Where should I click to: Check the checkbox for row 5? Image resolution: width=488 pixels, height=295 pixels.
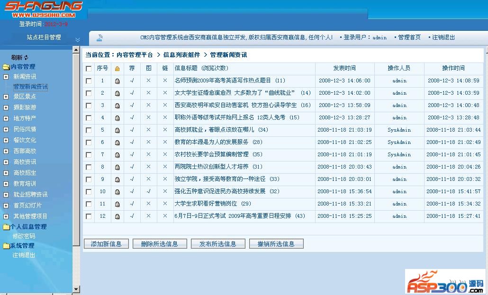tap(89, 130)
